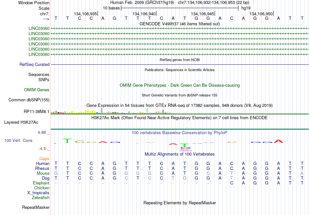Click the tall green T conservation letter
The height and width of the screenshot is (215, 309).
(x=67, y=141)
